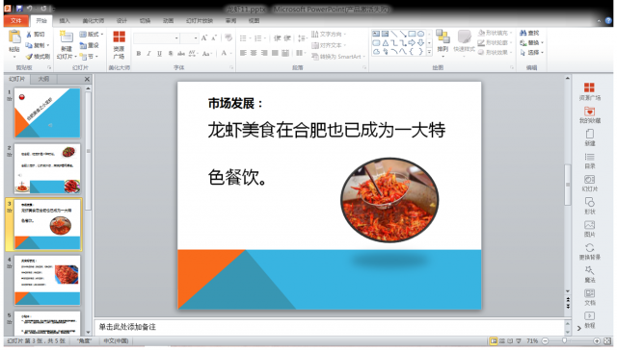Toggle text Shadow formatting
Screen dimensions: 617x350
(171, 53)
